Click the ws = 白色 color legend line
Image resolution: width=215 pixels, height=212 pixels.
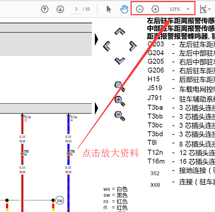115,189
